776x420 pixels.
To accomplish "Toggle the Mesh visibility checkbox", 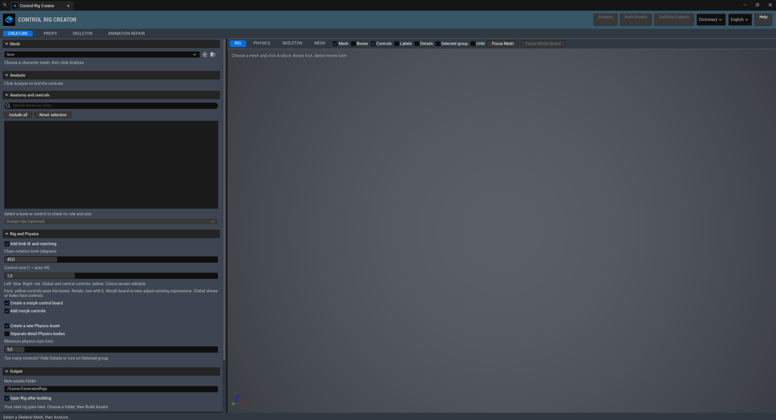I will 335,44.
